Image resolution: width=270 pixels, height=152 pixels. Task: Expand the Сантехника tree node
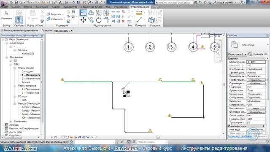[x=11, y=121]
